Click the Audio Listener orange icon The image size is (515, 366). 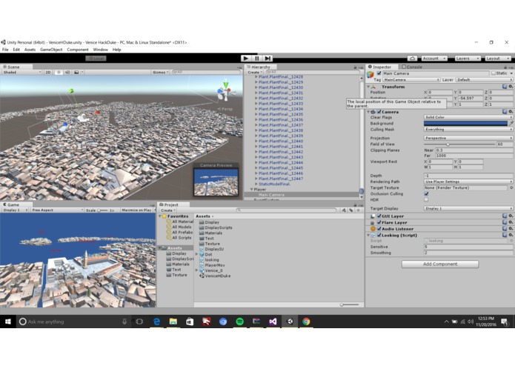click(373, 229)
